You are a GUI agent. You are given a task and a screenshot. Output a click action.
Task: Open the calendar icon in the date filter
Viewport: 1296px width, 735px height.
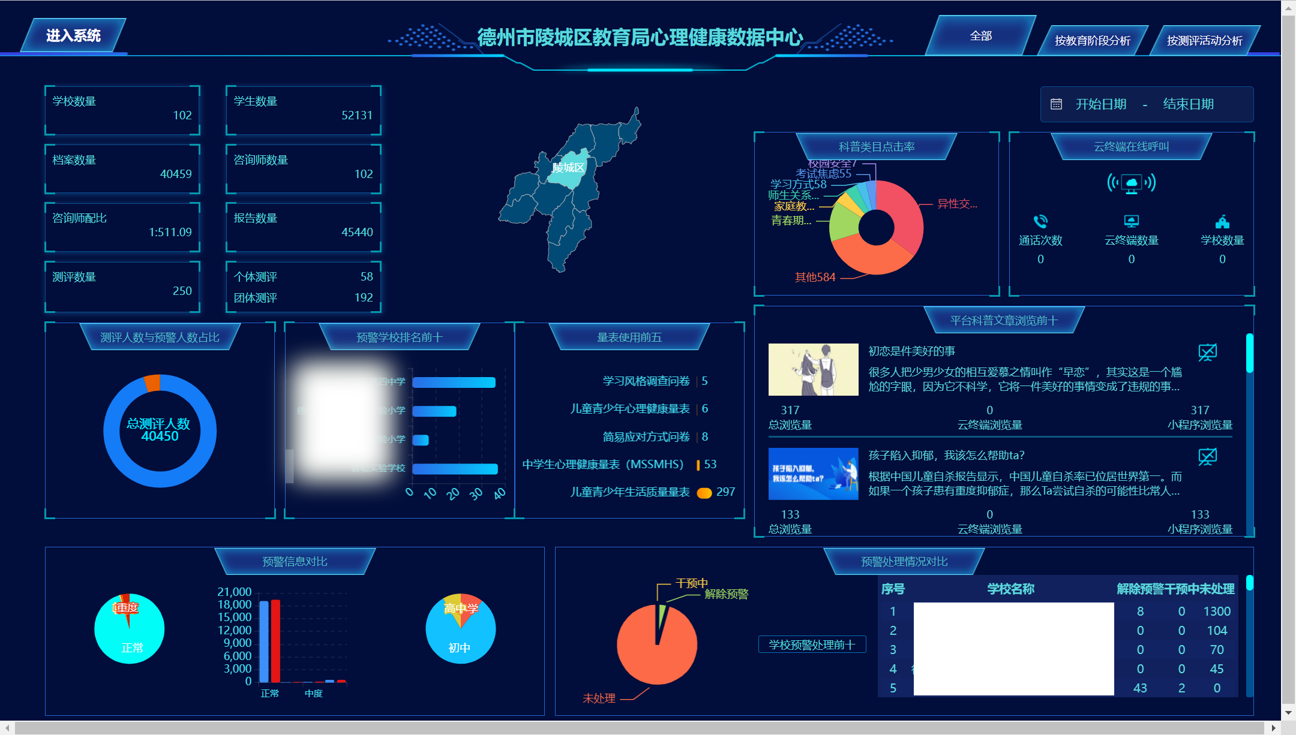[x=1055, y=104]
